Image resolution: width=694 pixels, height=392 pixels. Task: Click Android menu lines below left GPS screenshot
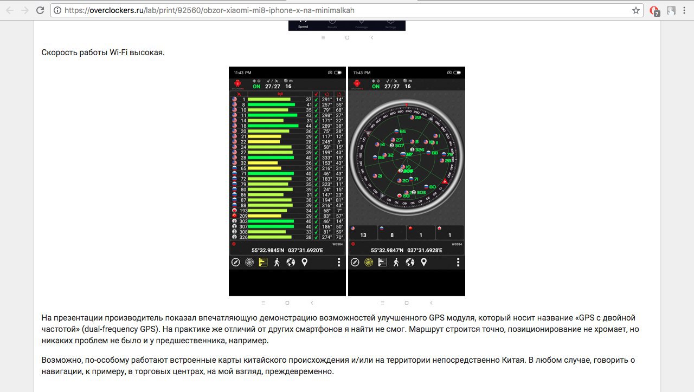(263, 303)
